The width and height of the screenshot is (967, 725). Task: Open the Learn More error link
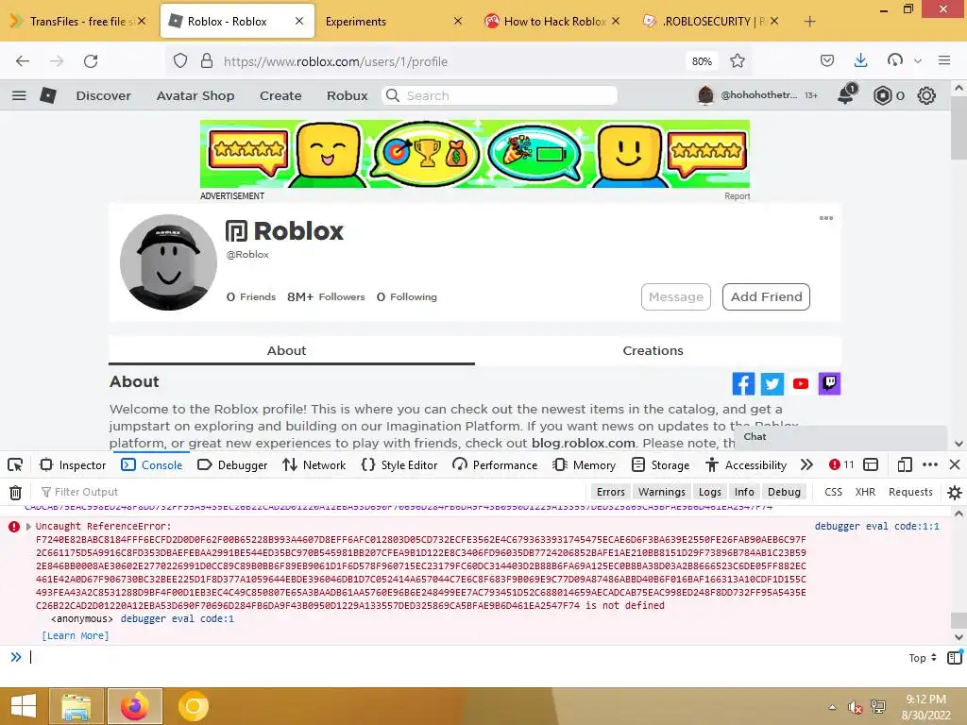76,635
